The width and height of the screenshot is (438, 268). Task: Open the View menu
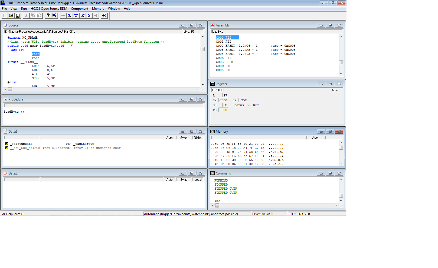14,9
